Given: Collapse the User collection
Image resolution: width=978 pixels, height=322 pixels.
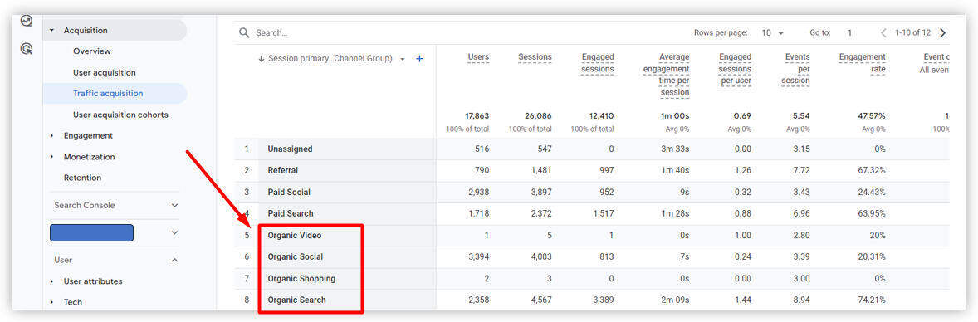Looking at the screenshot, I should click(x=174, y=260).
